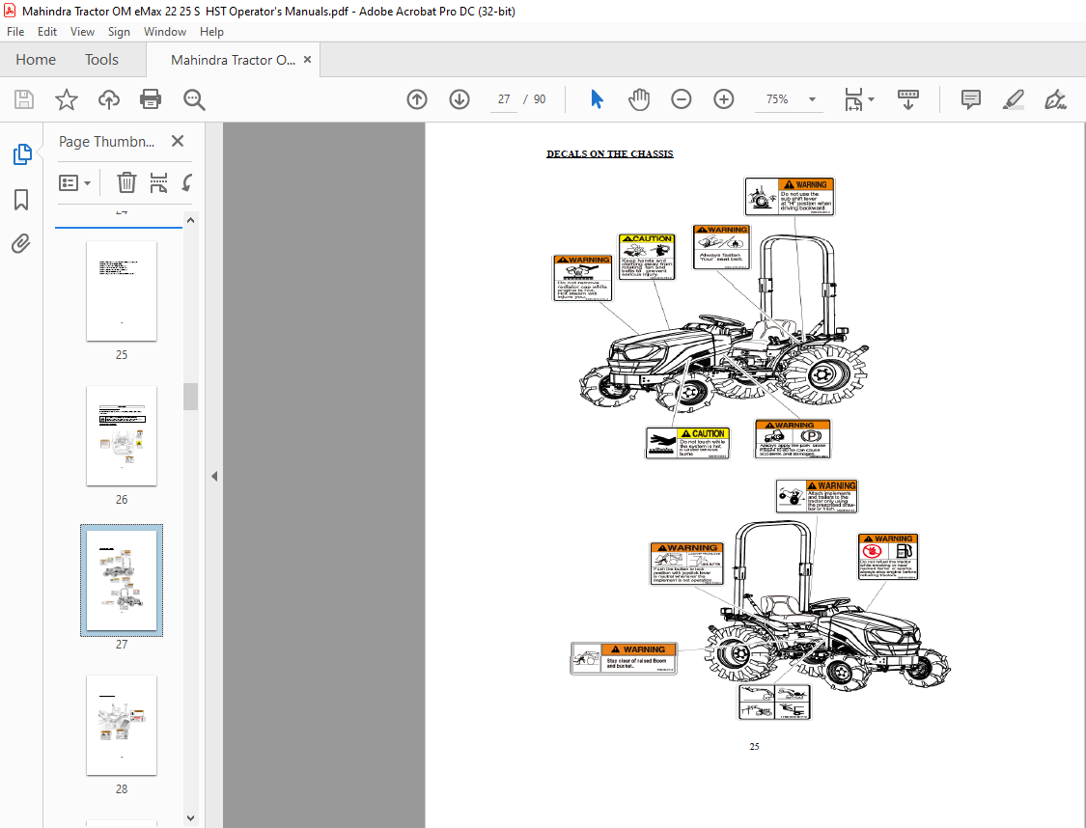The height and width of the screenshot is (828, 1086).
Task: Click the seat belt WARNING decal
Action: tap(721, 247)
